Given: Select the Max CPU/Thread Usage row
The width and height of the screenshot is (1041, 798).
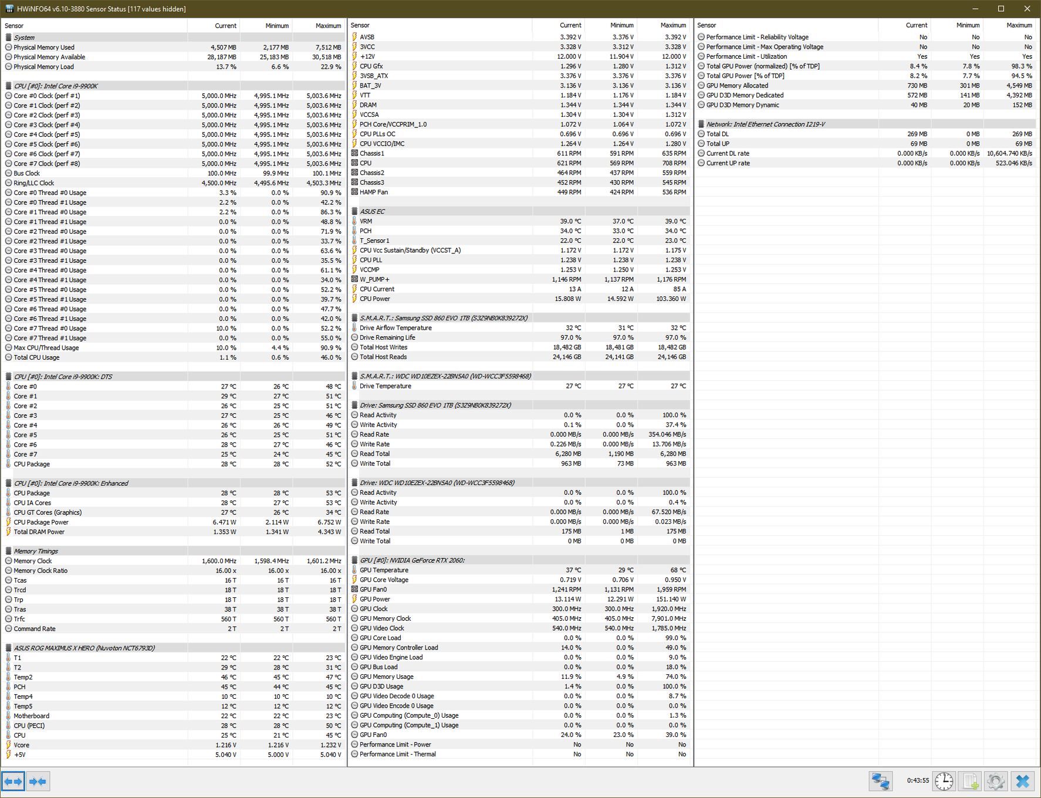Looking at the screenshot, I should [x=173, y=348].
